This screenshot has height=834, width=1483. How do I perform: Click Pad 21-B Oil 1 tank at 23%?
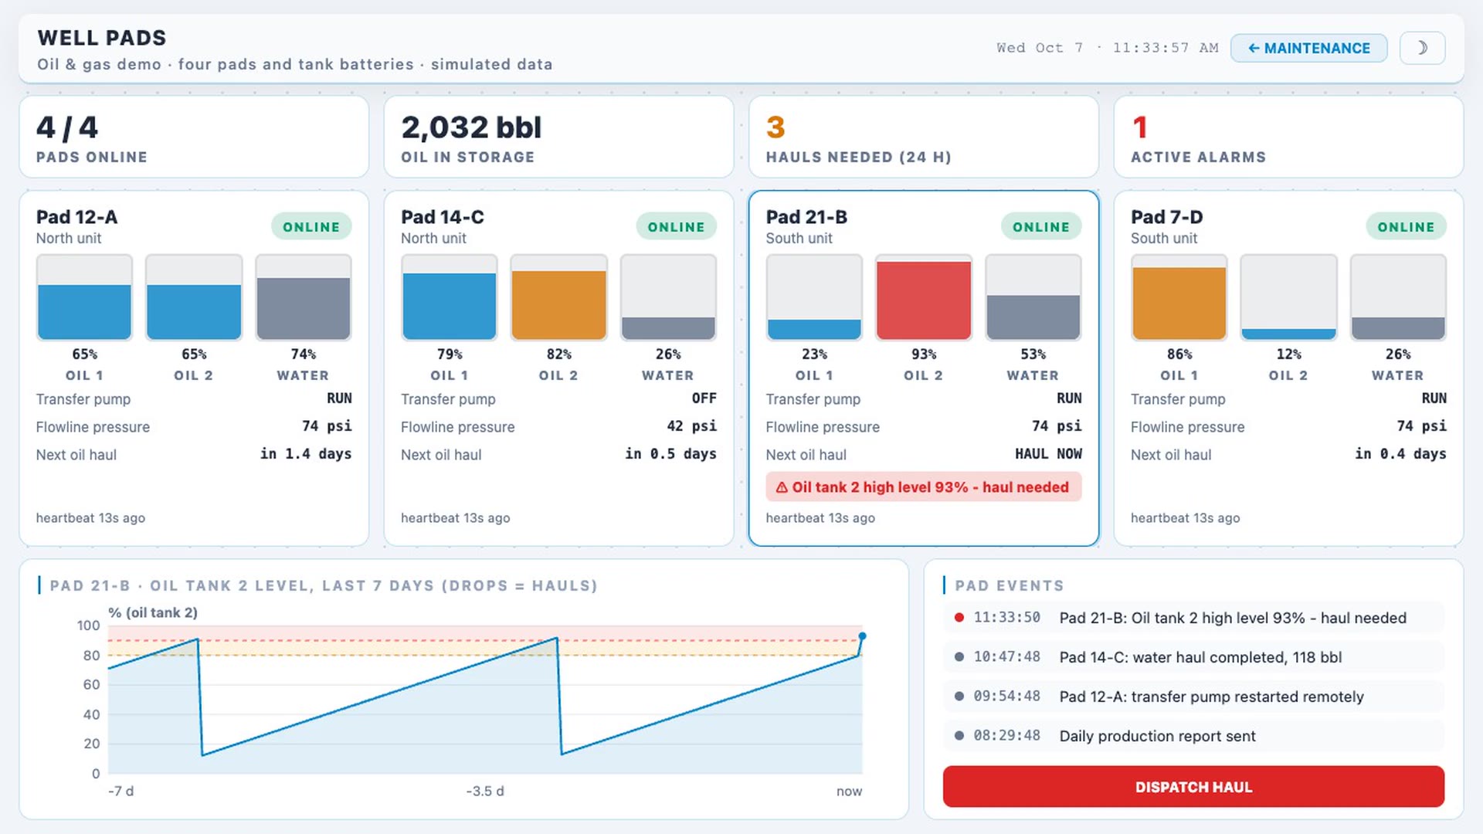(814, 297)
